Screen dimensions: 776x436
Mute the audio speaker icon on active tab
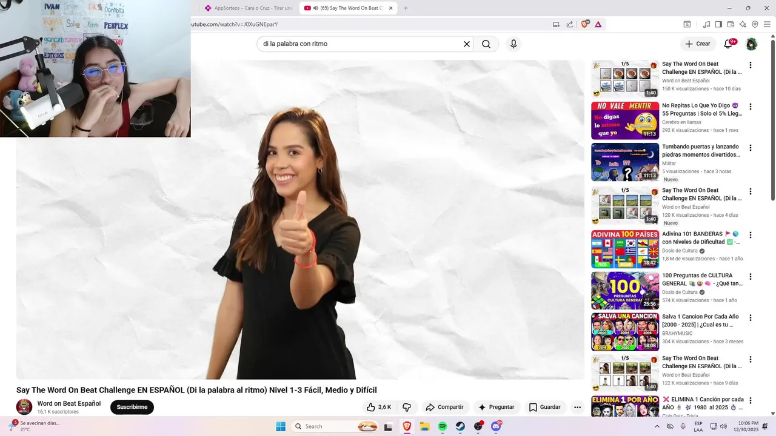(316, 8)
